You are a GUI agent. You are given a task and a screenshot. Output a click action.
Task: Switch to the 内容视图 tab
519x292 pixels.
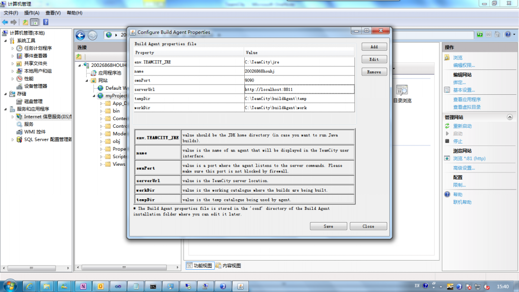point(229,266)
